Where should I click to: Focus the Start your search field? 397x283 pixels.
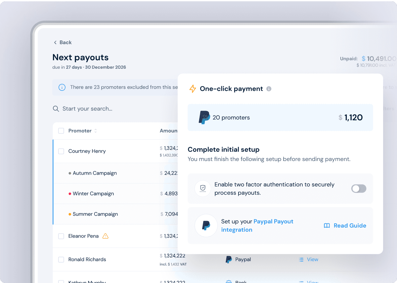[87, 109]
